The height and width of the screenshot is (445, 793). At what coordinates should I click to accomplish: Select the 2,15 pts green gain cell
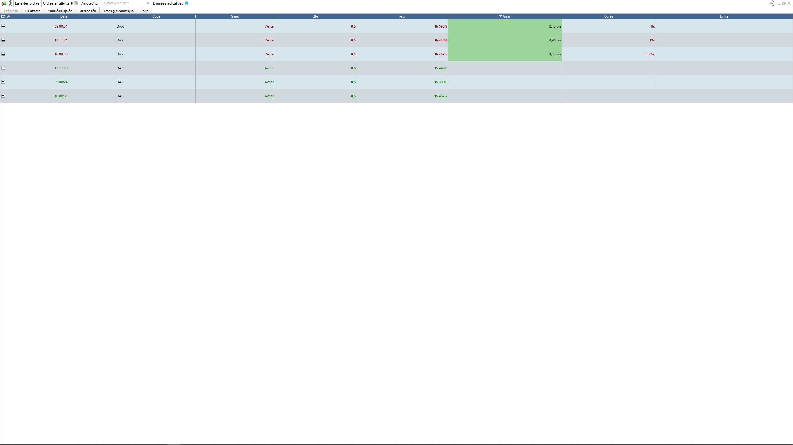pyautogui.click(x=505, y=26)
